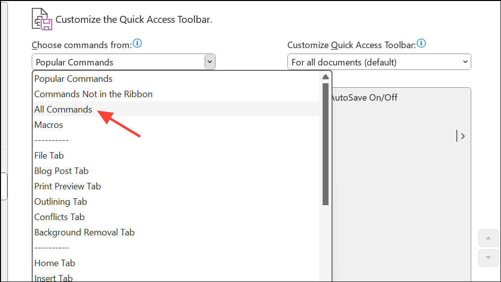Select AutoSave On/Off in toolbar list
Screen dimensions: 501x282
click(364, 98)
